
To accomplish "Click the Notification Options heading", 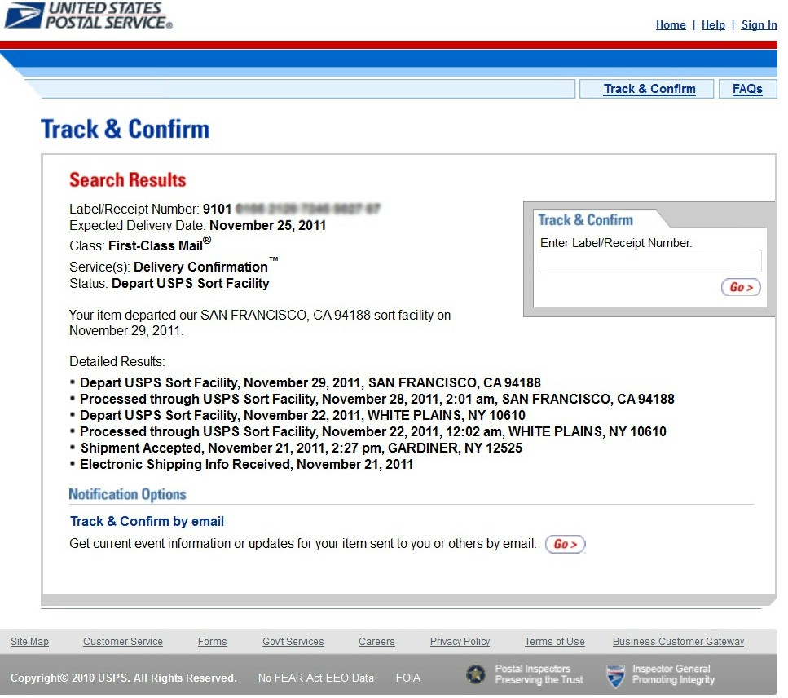I will (128, 494).
